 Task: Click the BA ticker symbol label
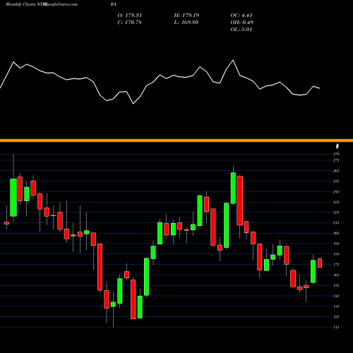[113, 4]
